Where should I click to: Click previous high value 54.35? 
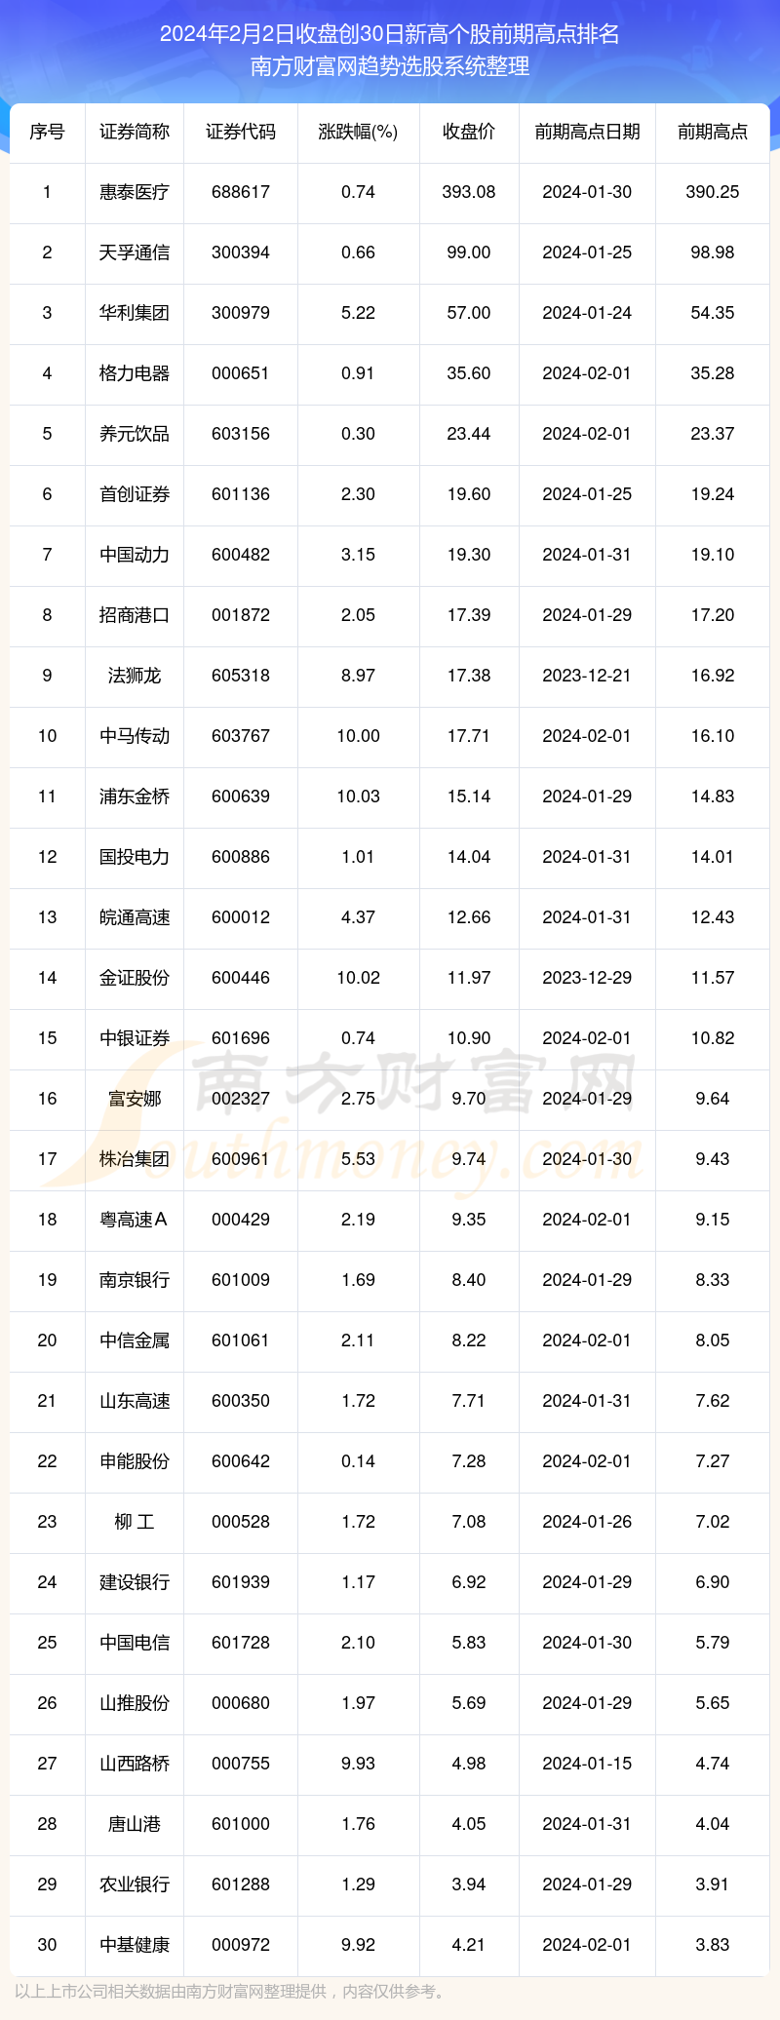click(x=713, y=313)
